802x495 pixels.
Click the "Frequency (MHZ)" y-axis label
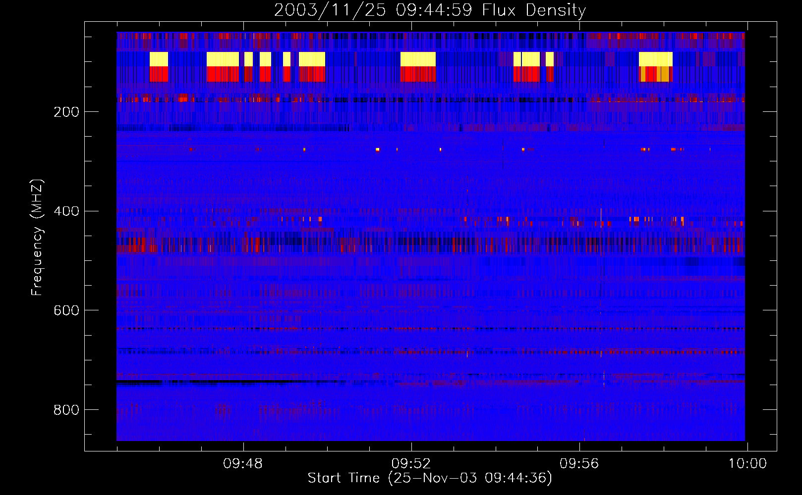[x=37, y=238]
